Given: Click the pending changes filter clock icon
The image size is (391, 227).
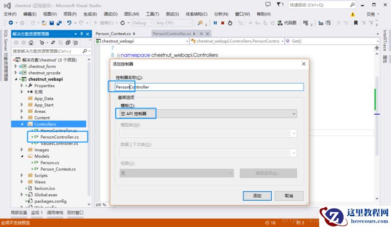Looking at the screenshot, I should point(42,42).
